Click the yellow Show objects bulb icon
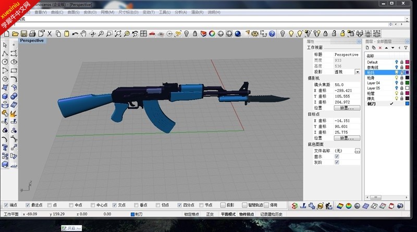This screenshot has height=232, width=417. pyautogui.click(x=291, y=34)
